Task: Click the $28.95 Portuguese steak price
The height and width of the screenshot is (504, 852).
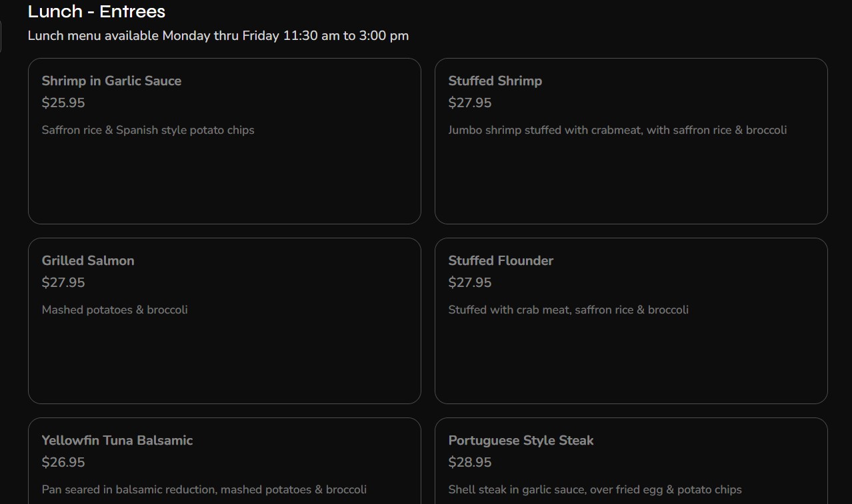Action: (470, 462)
